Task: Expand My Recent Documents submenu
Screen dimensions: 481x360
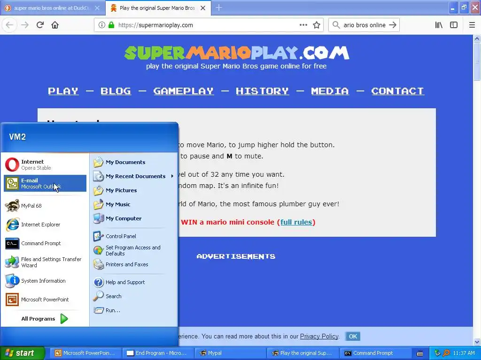Action: point(133,176)
